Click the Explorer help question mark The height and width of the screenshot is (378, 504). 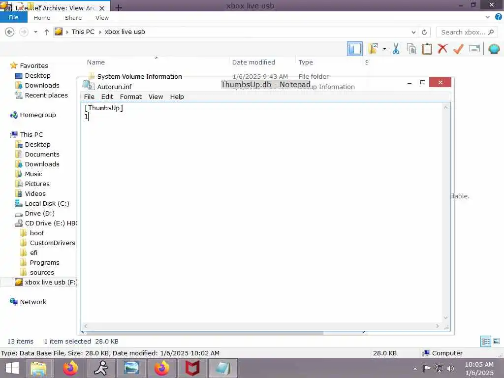point(498,17)
